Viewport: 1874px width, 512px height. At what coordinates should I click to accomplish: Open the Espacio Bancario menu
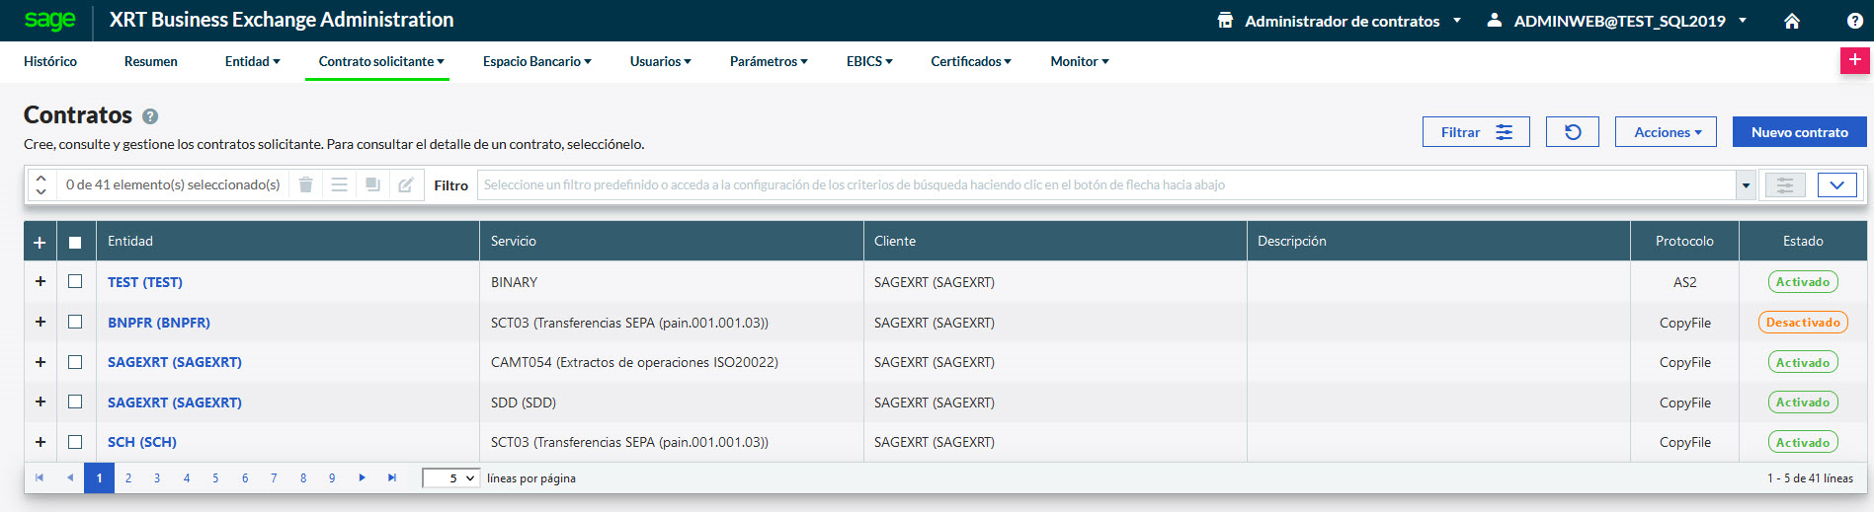(x=536, y=61)
